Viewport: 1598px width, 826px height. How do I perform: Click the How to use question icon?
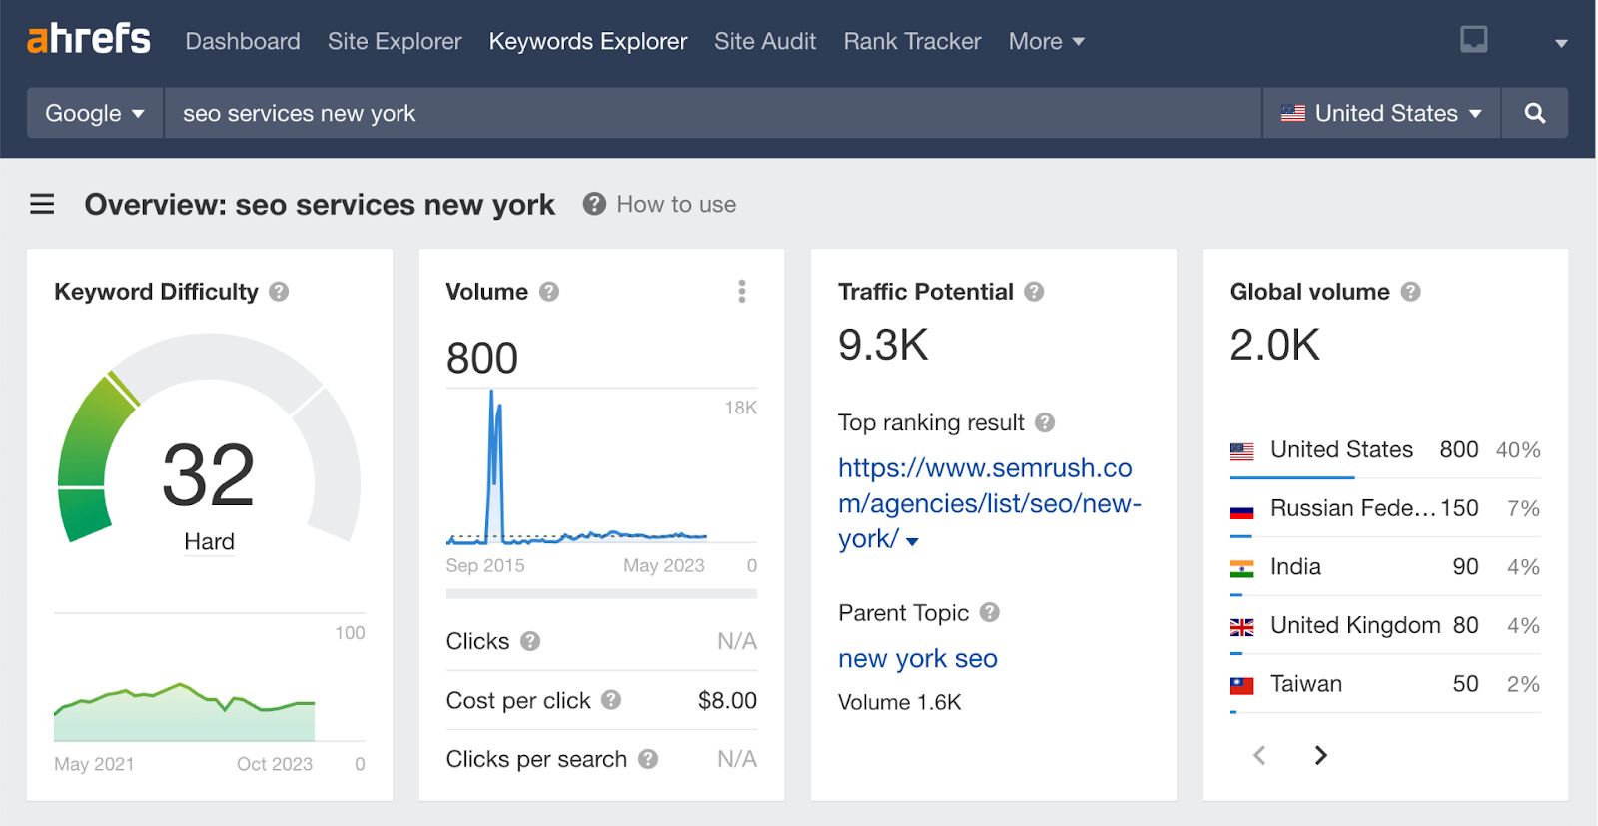tap(594, 204)
